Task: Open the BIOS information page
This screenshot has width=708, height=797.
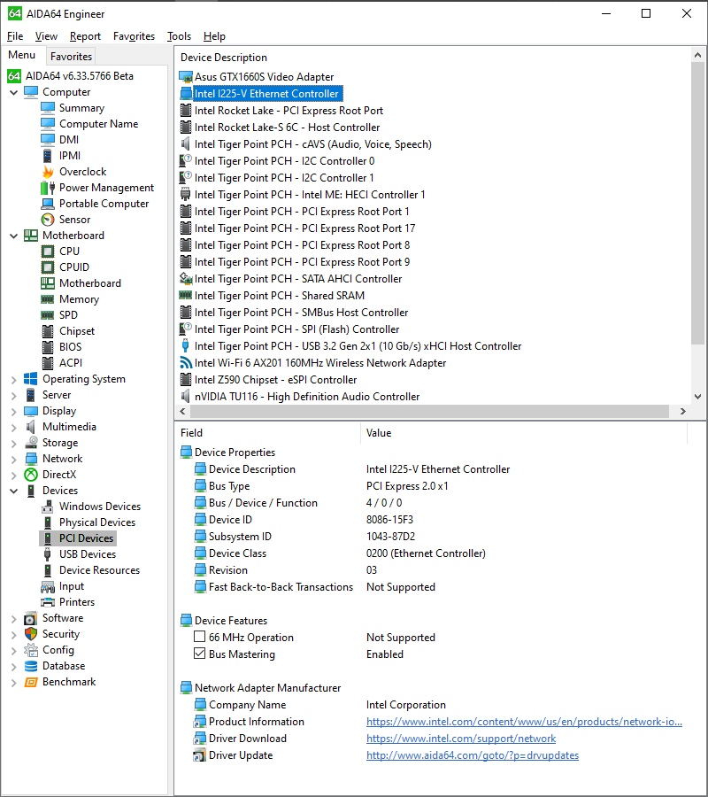Action: (71, 346)
